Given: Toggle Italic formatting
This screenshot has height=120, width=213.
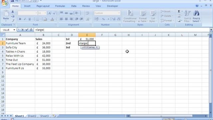Looking at the screenshot, I should point(25,19).
